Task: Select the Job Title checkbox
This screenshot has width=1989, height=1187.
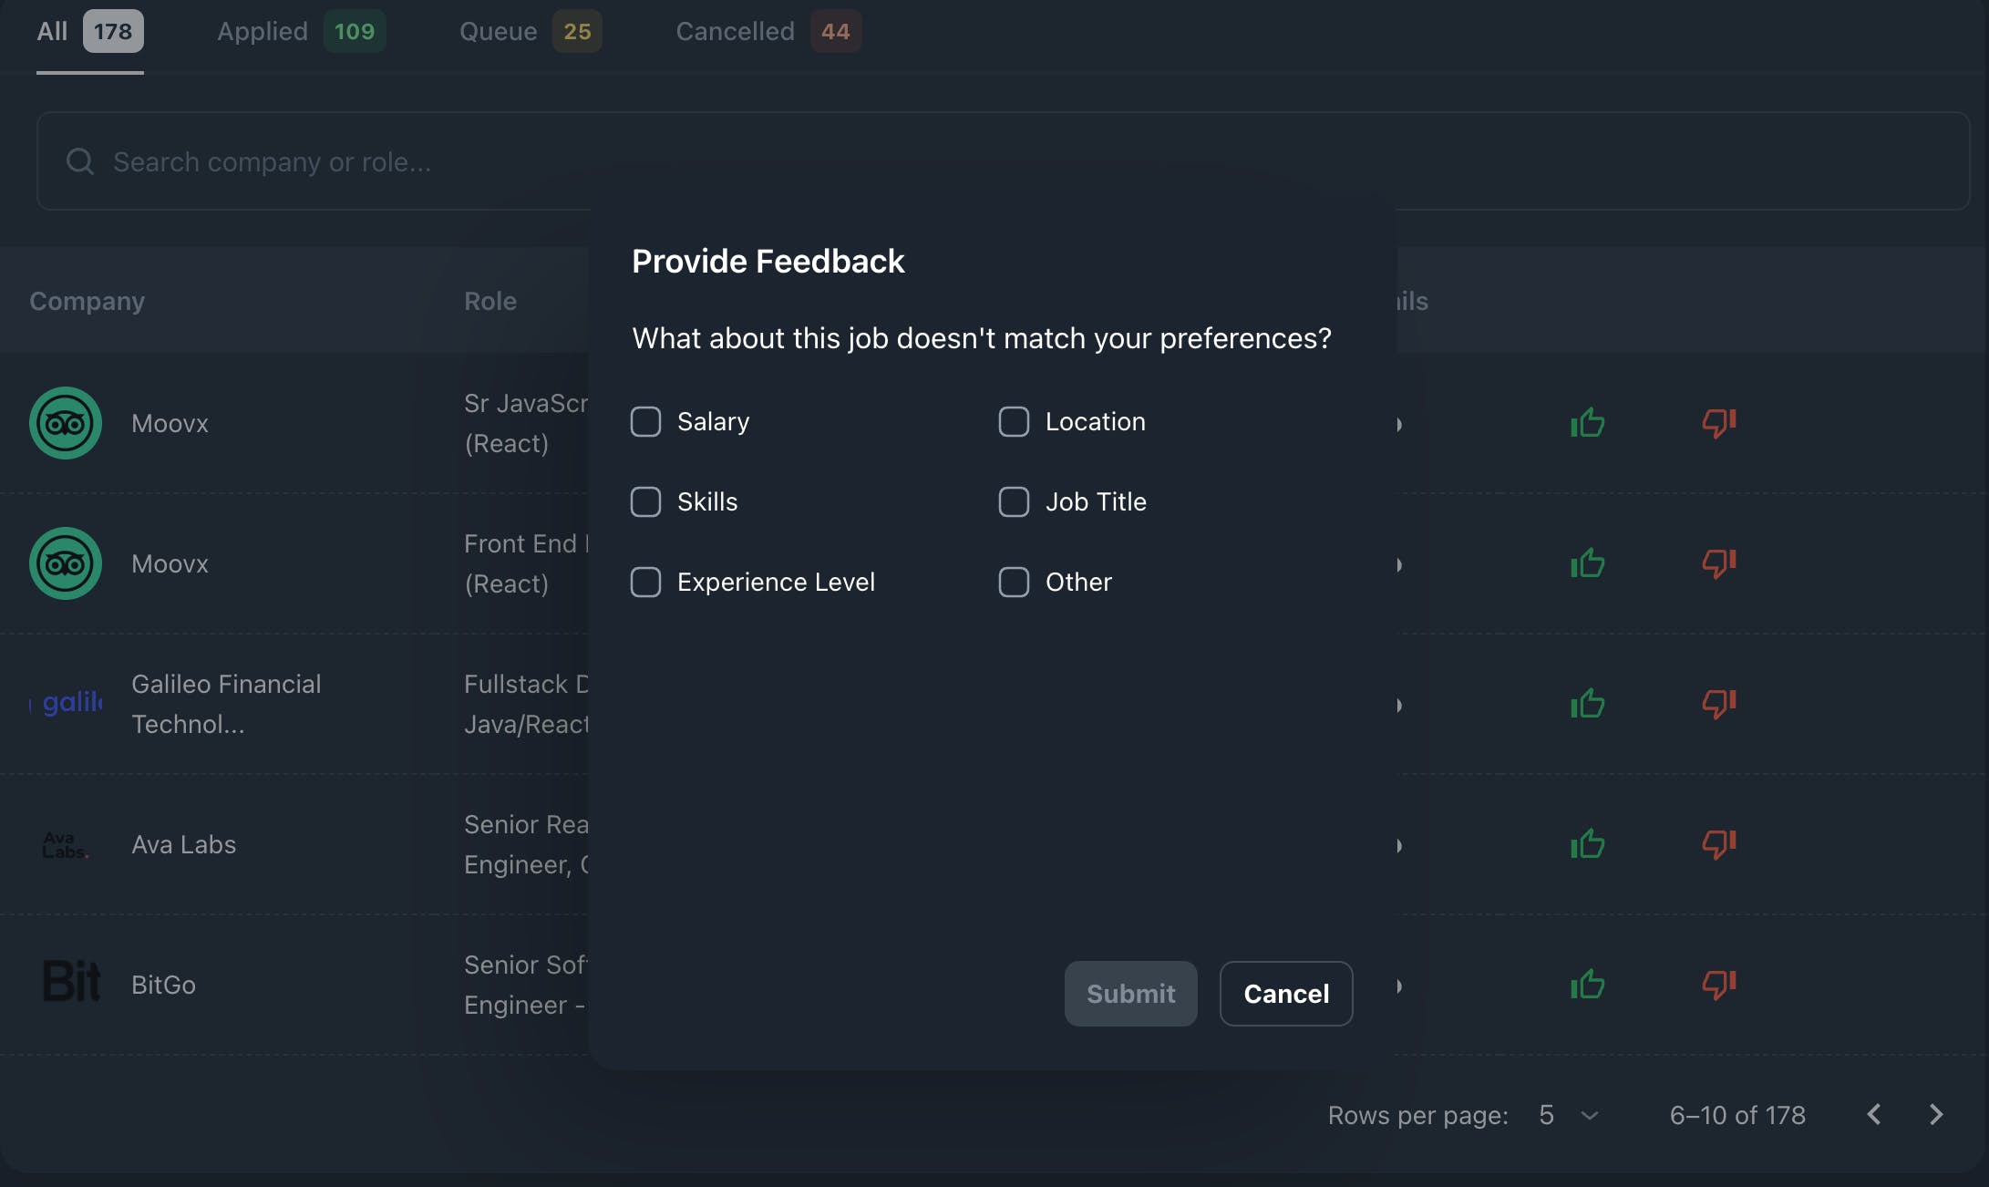Action: [x=1014, y=501]
